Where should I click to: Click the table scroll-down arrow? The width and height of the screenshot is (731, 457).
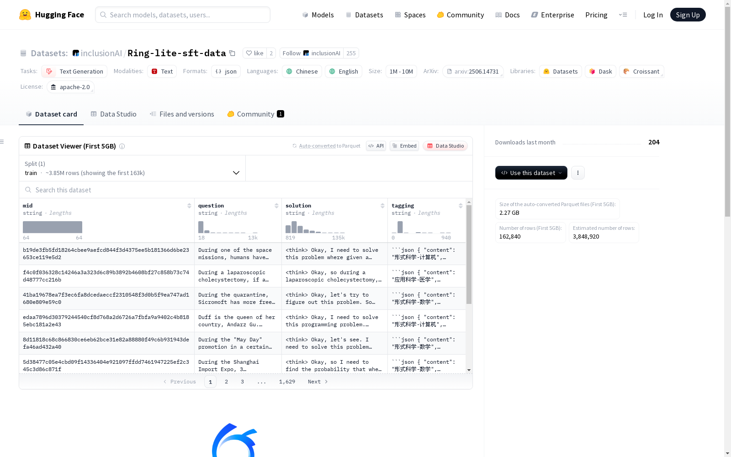coord(469,370)
